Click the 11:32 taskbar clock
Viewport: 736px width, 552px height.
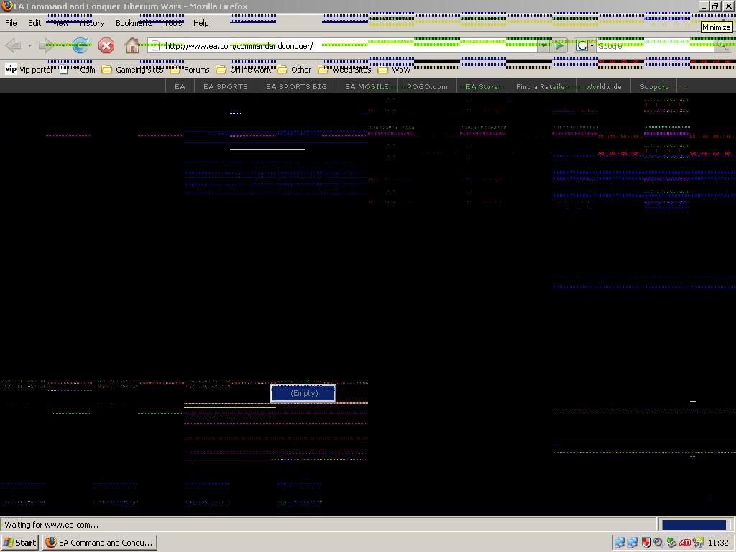click(718, 543)
